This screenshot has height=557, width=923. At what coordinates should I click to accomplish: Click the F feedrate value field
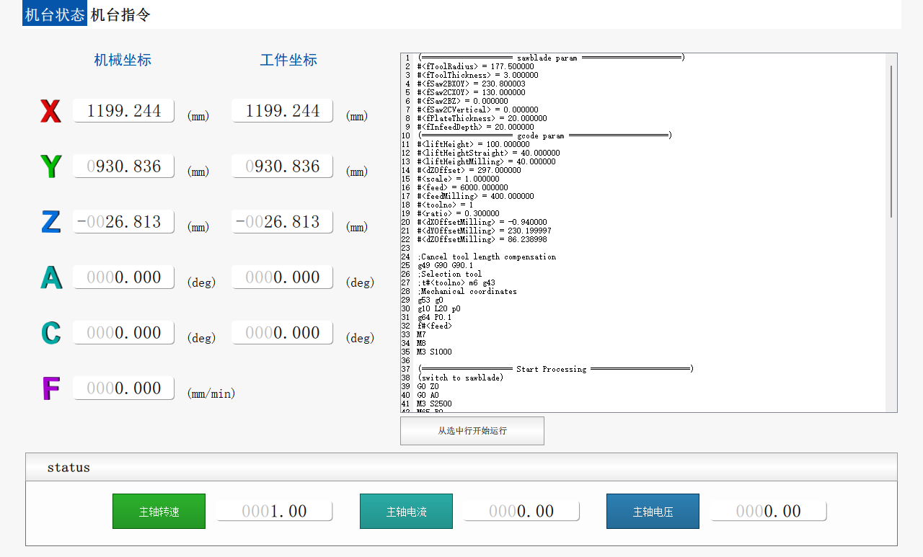pyautogui.click(x=123, y=388)
